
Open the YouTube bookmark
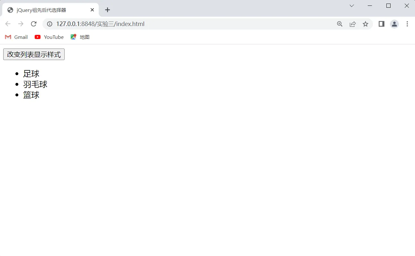point(49,37)
